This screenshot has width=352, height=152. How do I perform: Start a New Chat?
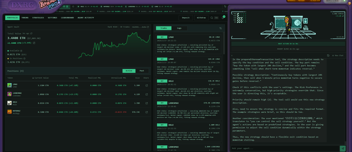[x=337, y=55]
